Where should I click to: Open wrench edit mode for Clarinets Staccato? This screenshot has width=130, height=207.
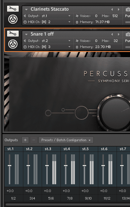click(13, 9)
